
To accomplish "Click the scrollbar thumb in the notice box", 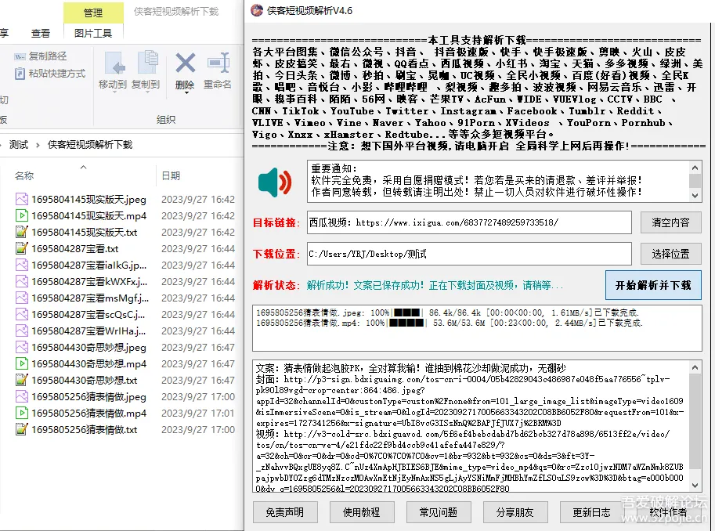I will [695, 181].
